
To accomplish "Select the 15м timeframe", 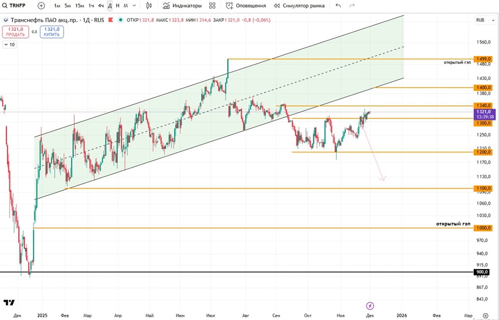I will [x=79, y=5].
